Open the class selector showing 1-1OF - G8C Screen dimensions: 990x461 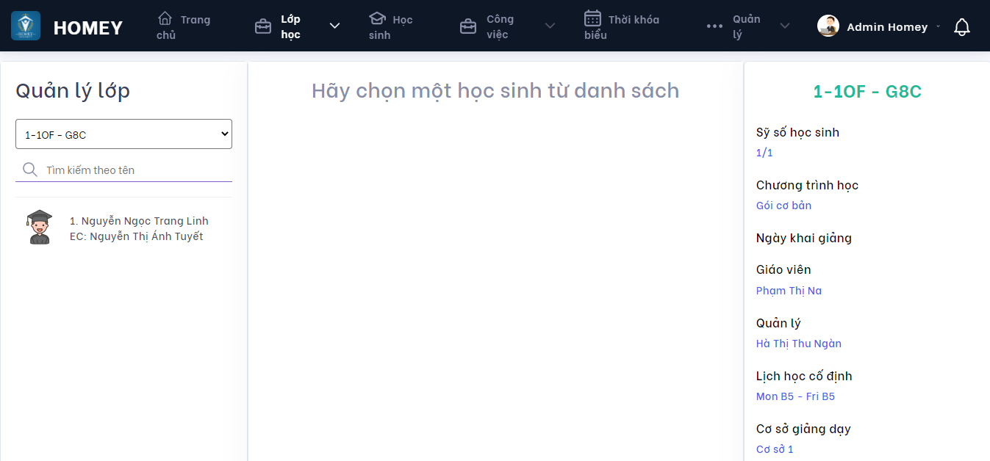[123, 134]
